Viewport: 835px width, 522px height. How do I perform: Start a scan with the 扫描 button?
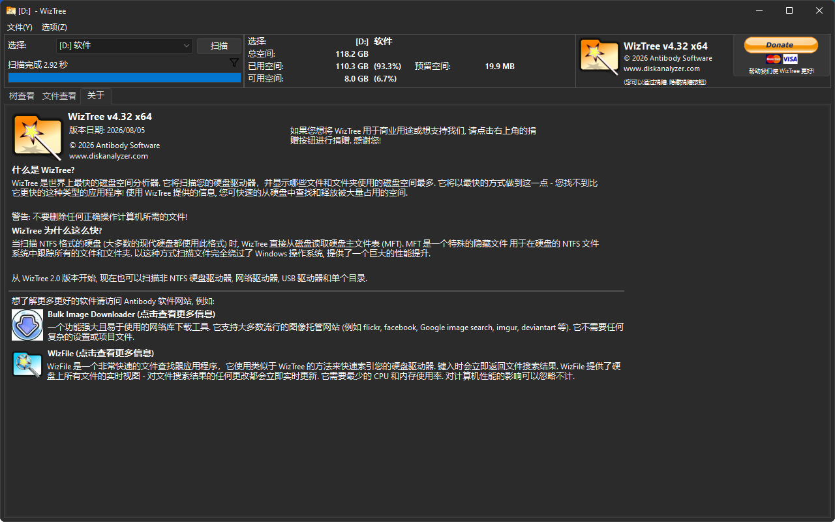pos(219,46)
